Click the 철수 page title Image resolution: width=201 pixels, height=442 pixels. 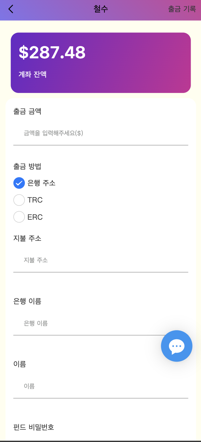100,9
